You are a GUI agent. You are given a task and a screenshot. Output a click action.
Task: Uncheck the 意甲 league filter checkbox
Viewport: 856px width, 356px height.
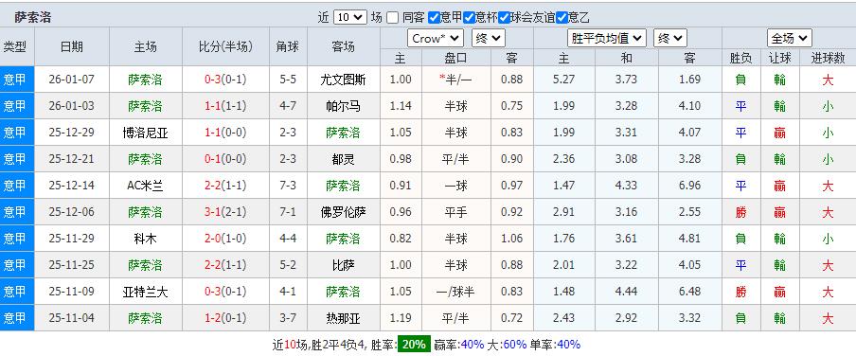click(x=434, y=17)
